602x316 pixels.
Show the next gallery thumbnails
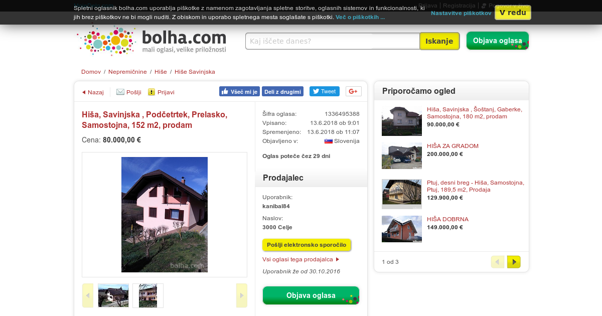click(241, 295)
